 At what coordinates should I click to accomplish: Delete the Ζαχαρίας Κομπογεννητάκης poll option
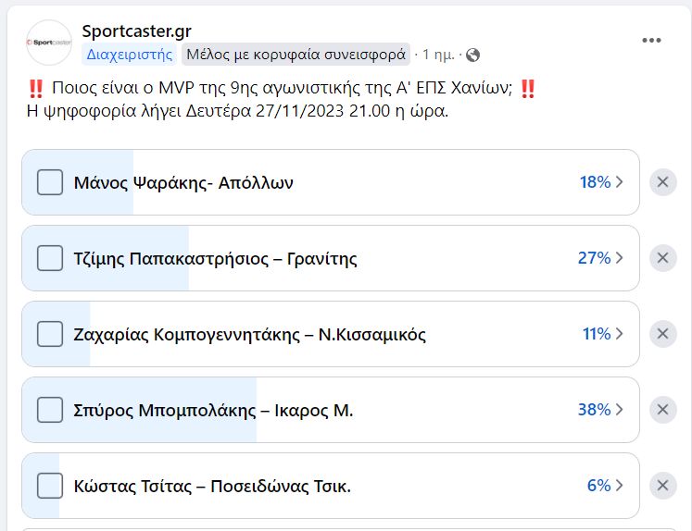(663, 334)
